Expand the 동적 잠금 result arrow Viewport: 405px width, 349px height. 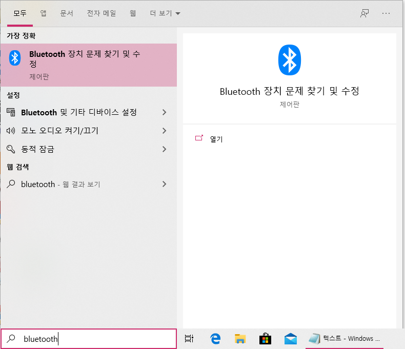[x=164, y=149]
